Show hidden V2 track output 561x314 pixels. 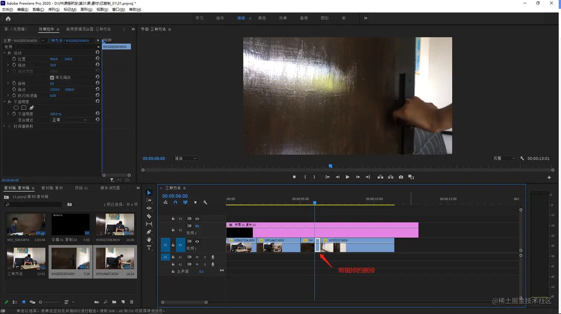click(197, 226)
